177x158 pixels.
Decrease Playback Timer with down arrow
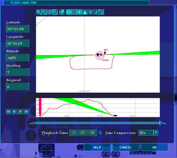100,134
